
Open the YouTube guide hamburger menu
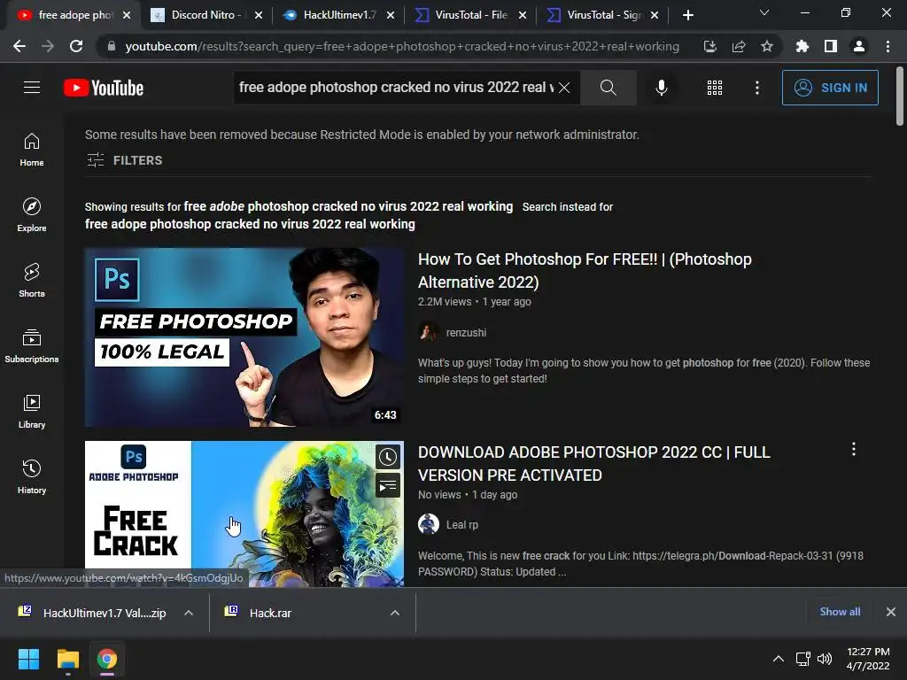[x=32, y=88]
